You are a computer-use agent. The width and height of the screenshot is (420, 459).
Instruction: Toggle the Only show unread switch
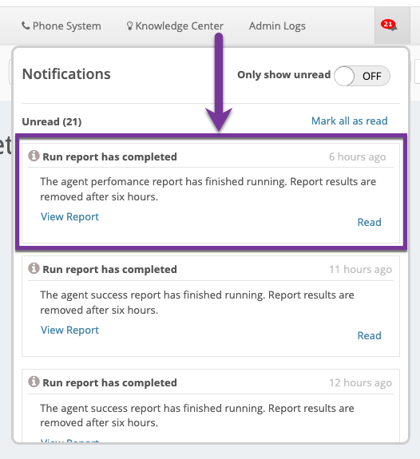point(362,76)
